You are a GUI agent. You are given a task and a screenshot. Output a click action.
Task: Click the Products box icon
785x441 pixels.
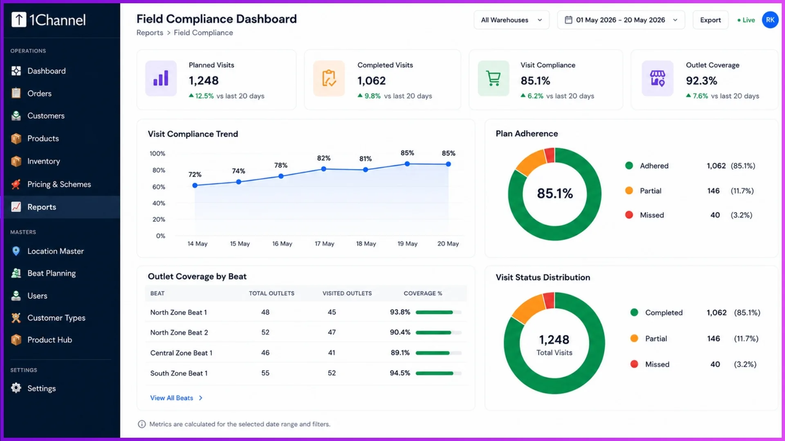click(16, 138)
